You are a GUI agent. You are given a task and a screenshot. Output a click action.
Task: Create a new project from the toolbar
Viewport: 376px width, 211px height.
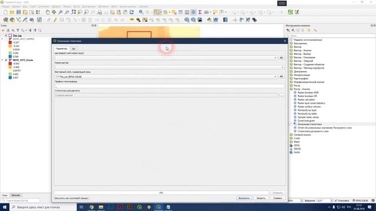(x=5, y=12)
